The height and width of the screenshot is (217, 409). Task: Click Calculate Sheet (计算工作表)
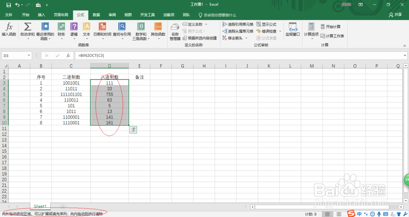coord(332,36)
